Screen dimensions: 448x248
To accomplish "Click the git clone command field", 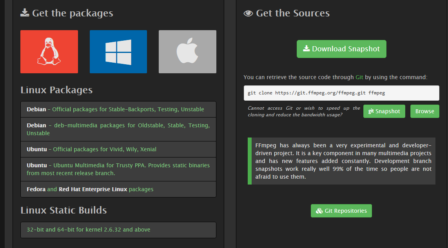I will coord(341,93).
